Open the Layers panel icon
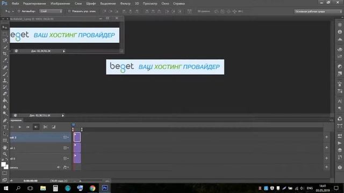The image size is (344, 193). coord(340,150)
